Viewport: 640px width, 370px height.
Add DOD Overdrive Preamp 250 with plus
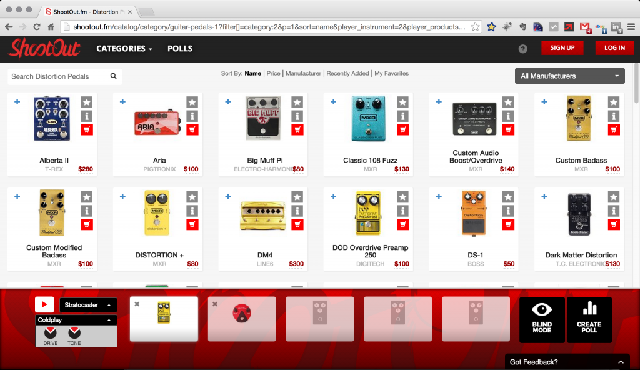[334, 196]
